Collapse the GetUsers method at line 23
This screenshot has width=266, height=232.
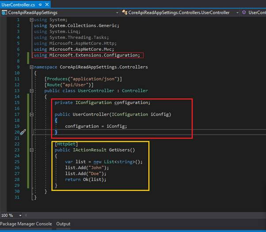[31, 150]
